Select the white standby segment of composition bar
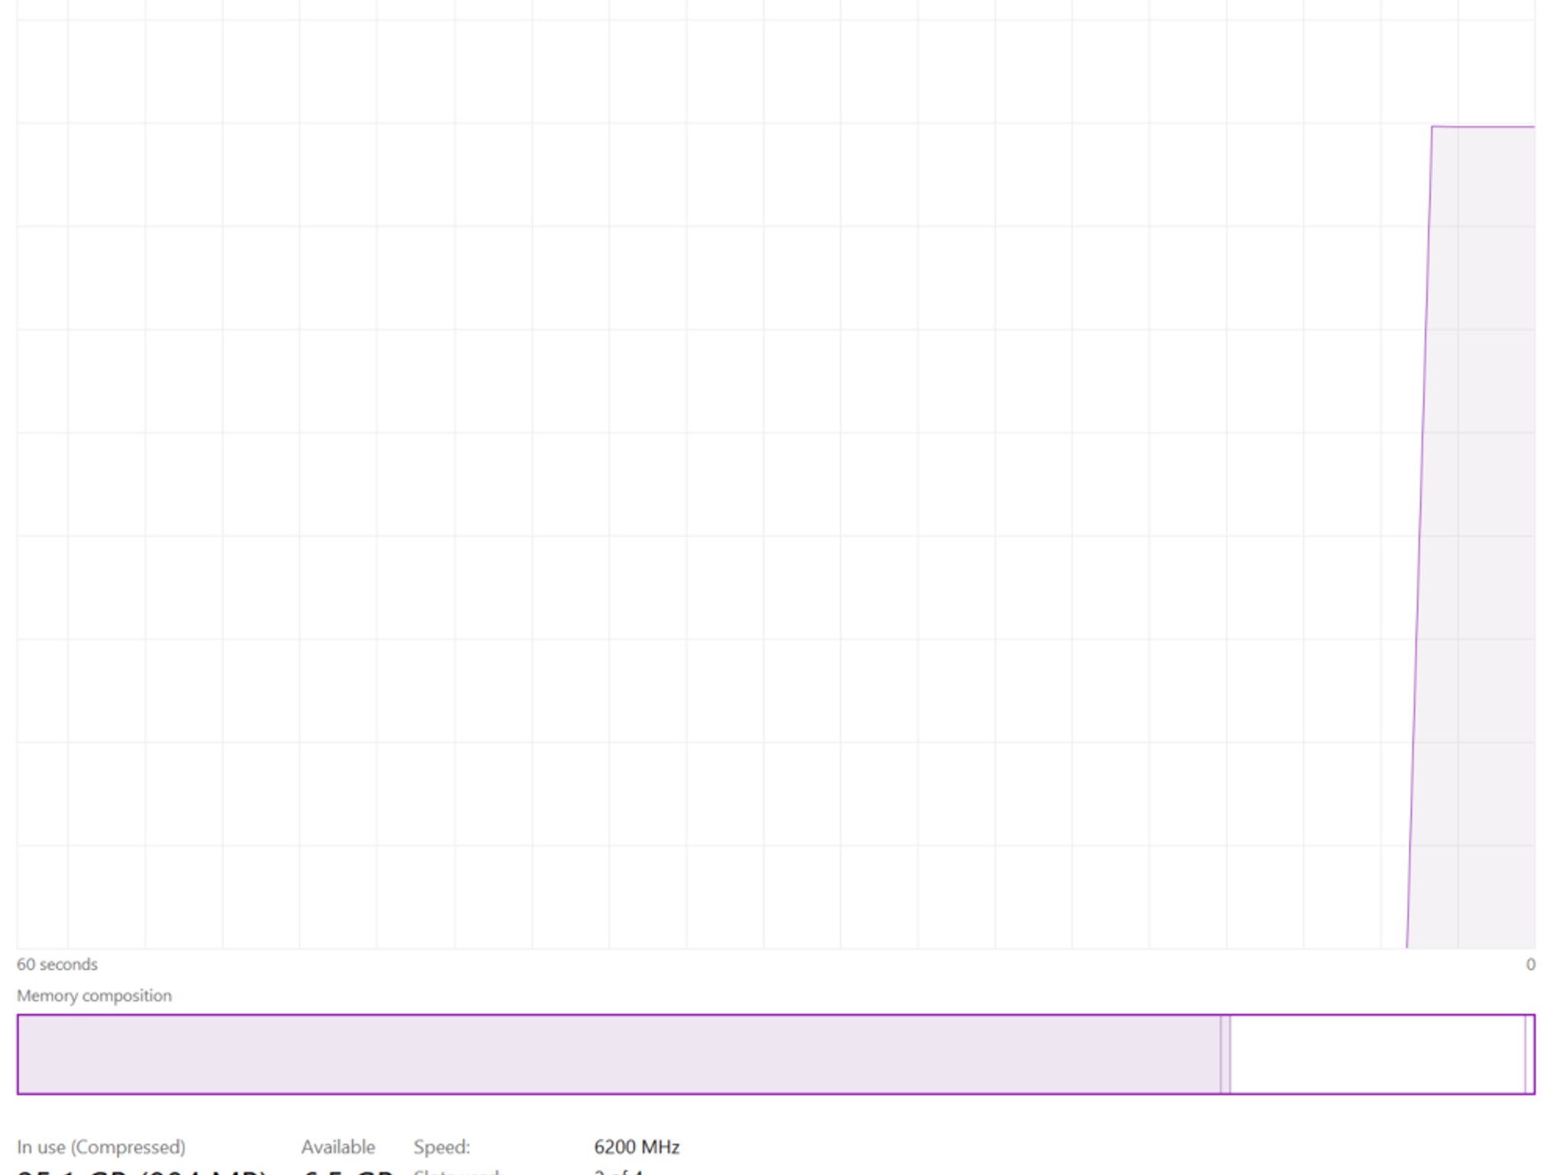This screenshot has height=1175, width=1567. point(1377,1054)
